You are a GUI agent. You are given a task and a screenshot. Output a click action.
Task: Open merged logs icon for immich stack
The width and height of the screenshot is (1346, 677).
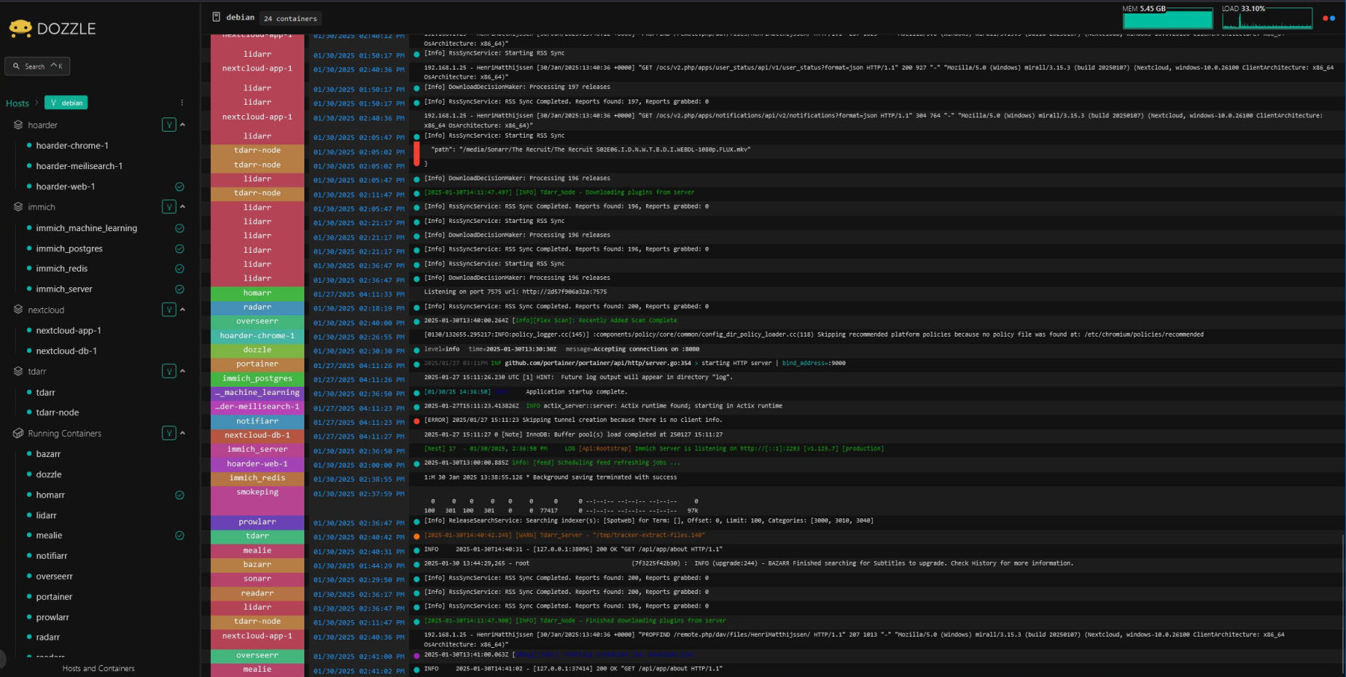tap(169, 206)
